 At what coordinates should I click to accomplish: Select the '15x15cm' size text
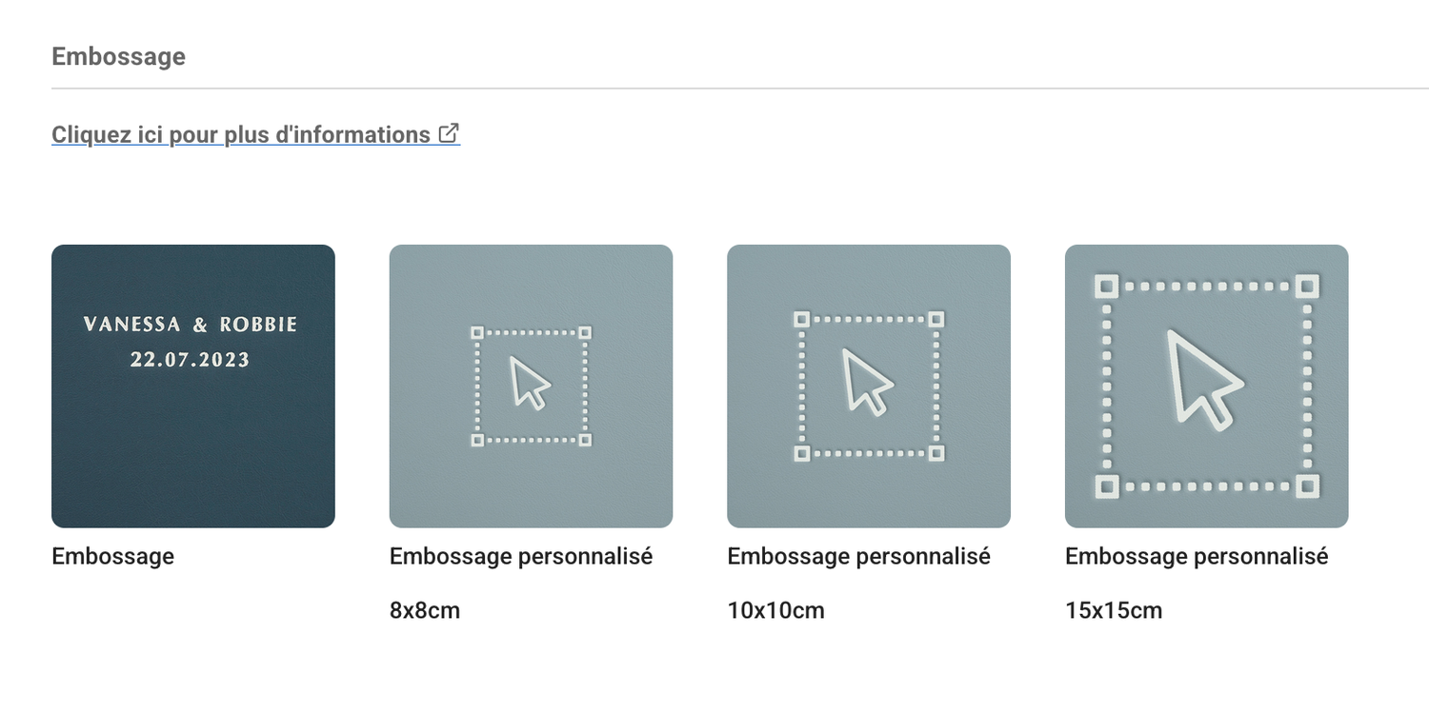pos(1114,610)
